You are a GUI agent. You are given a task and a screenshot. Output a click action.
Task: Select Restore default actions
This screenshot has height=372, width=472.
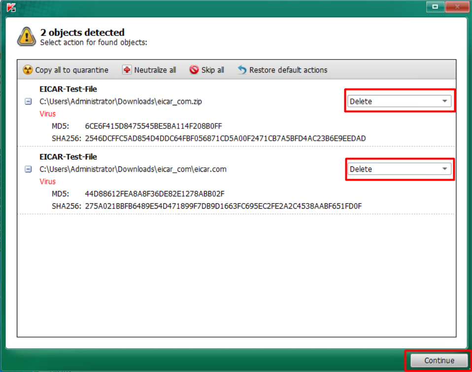pyautogui.click(x=282, y=70)
